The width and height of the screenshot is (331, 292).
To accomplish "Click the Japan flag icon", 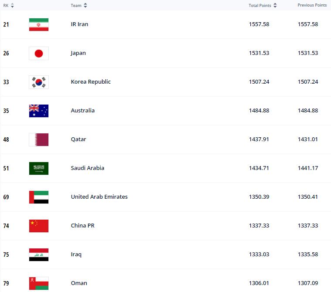I will tap(38, 53).
